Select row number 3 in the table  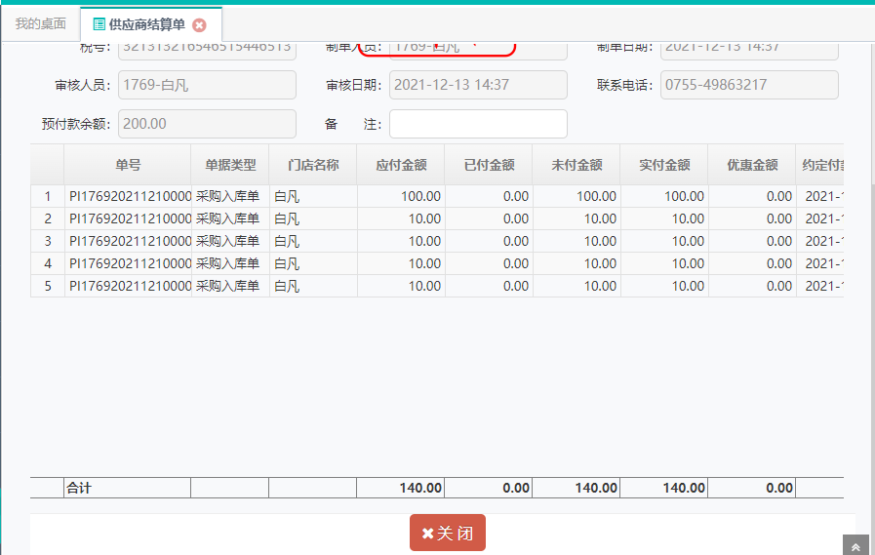pos(47,241)
